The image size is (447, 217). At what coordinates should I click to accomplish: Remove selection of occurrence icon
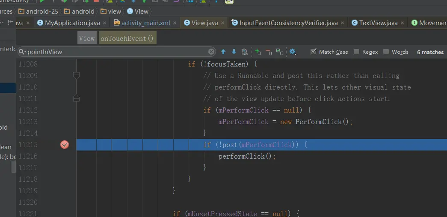point(269,52)
